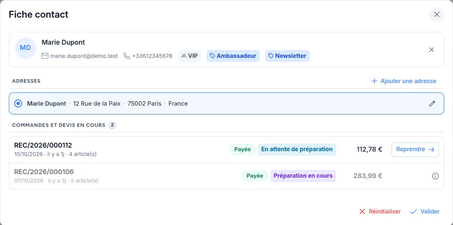This screenshot has height=225, width=453.
Task: Click Ajouter une adresse
Action: click(x=404, y=81)
